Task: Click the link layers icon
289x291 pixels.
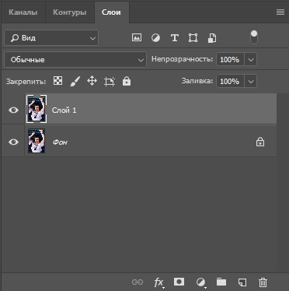Action: [x=138, y=282]
